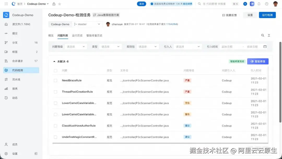The image size is (282, 159).
Task: Click the search magnifier above issue filters
Action: coord(263,35)
